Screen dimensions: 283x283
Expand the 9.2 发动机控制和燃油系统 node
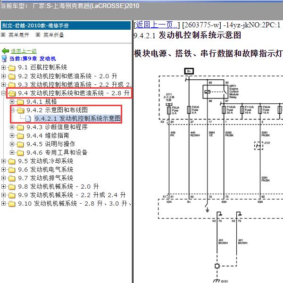[3, 76]
